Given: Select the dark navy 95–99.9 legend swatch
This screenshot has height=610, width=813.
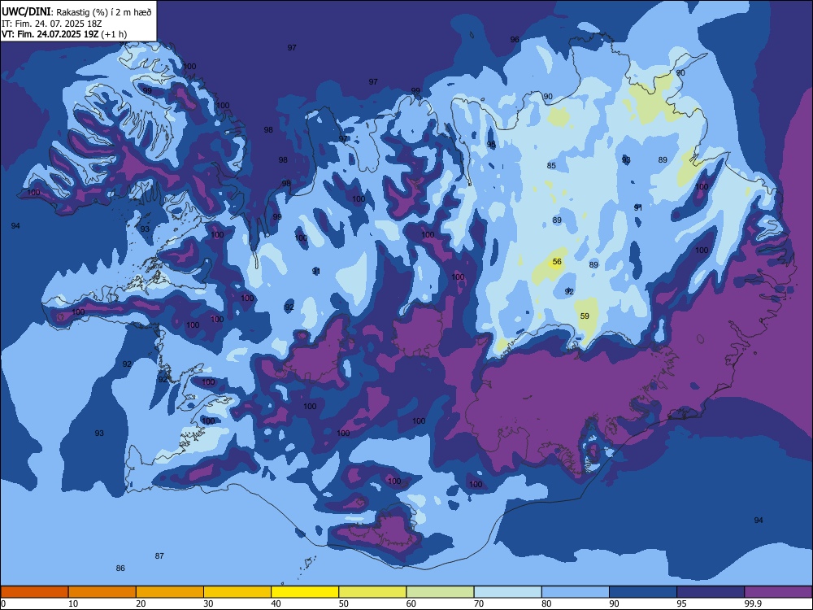Looking at the screenshot, I should click(x=711, y=592).
